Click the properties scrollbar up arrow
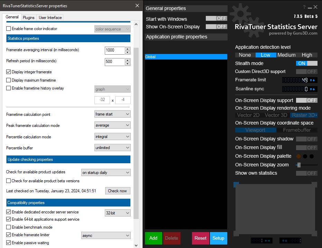The width and height of the screenshot is (322, 248). pyautogui.click(x=136, y=24)
